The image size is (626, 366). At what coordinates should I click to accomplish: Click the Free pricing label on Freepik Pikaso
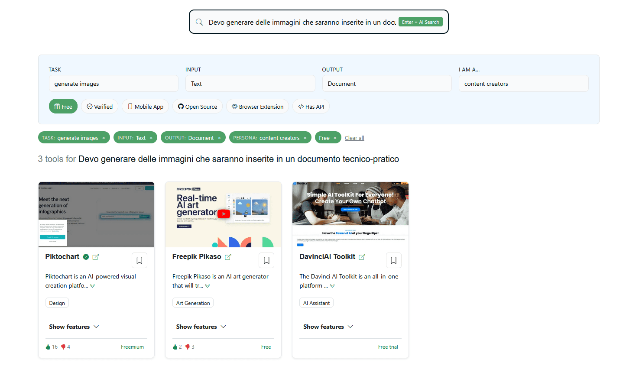(x=266, y=347)
